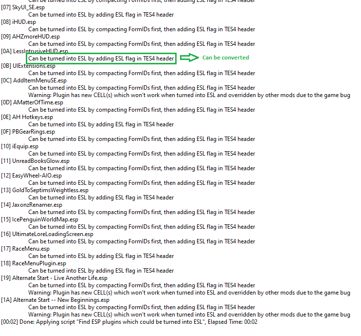Click the Done: Applying script status line
This screenshot has height=336, width=361.
coord(129,322)
